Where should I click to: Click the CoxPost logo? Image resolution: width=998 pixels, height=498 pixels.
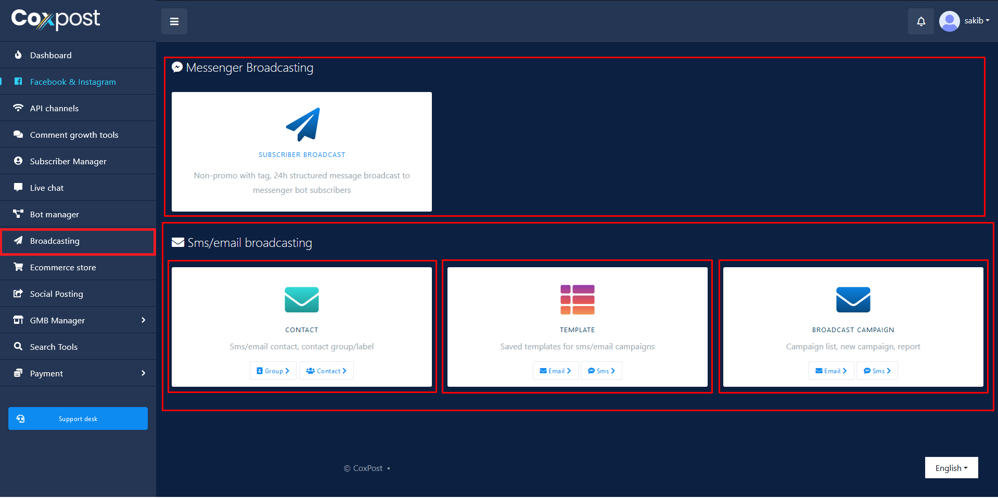coord(56,19)
